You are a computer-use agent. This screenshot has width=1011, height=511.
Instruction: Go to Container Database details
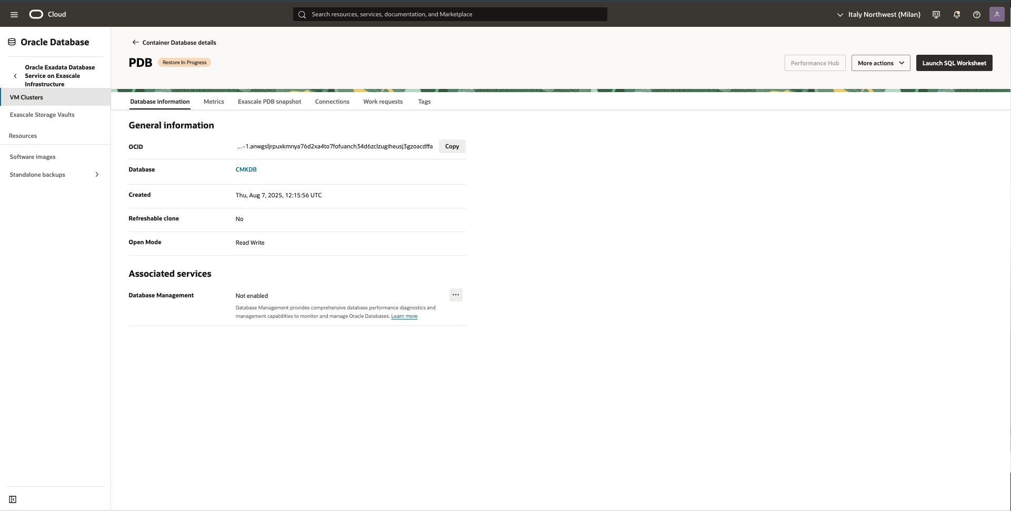click(179, 43)
